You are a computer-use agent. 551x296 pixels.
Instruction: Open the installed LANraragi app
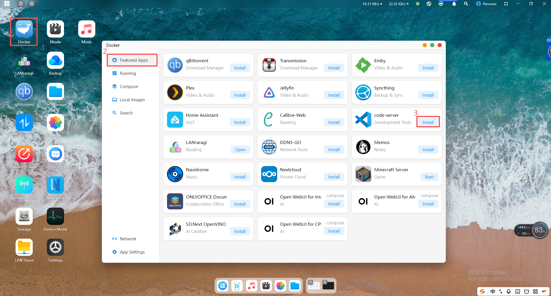click(240, 150)
